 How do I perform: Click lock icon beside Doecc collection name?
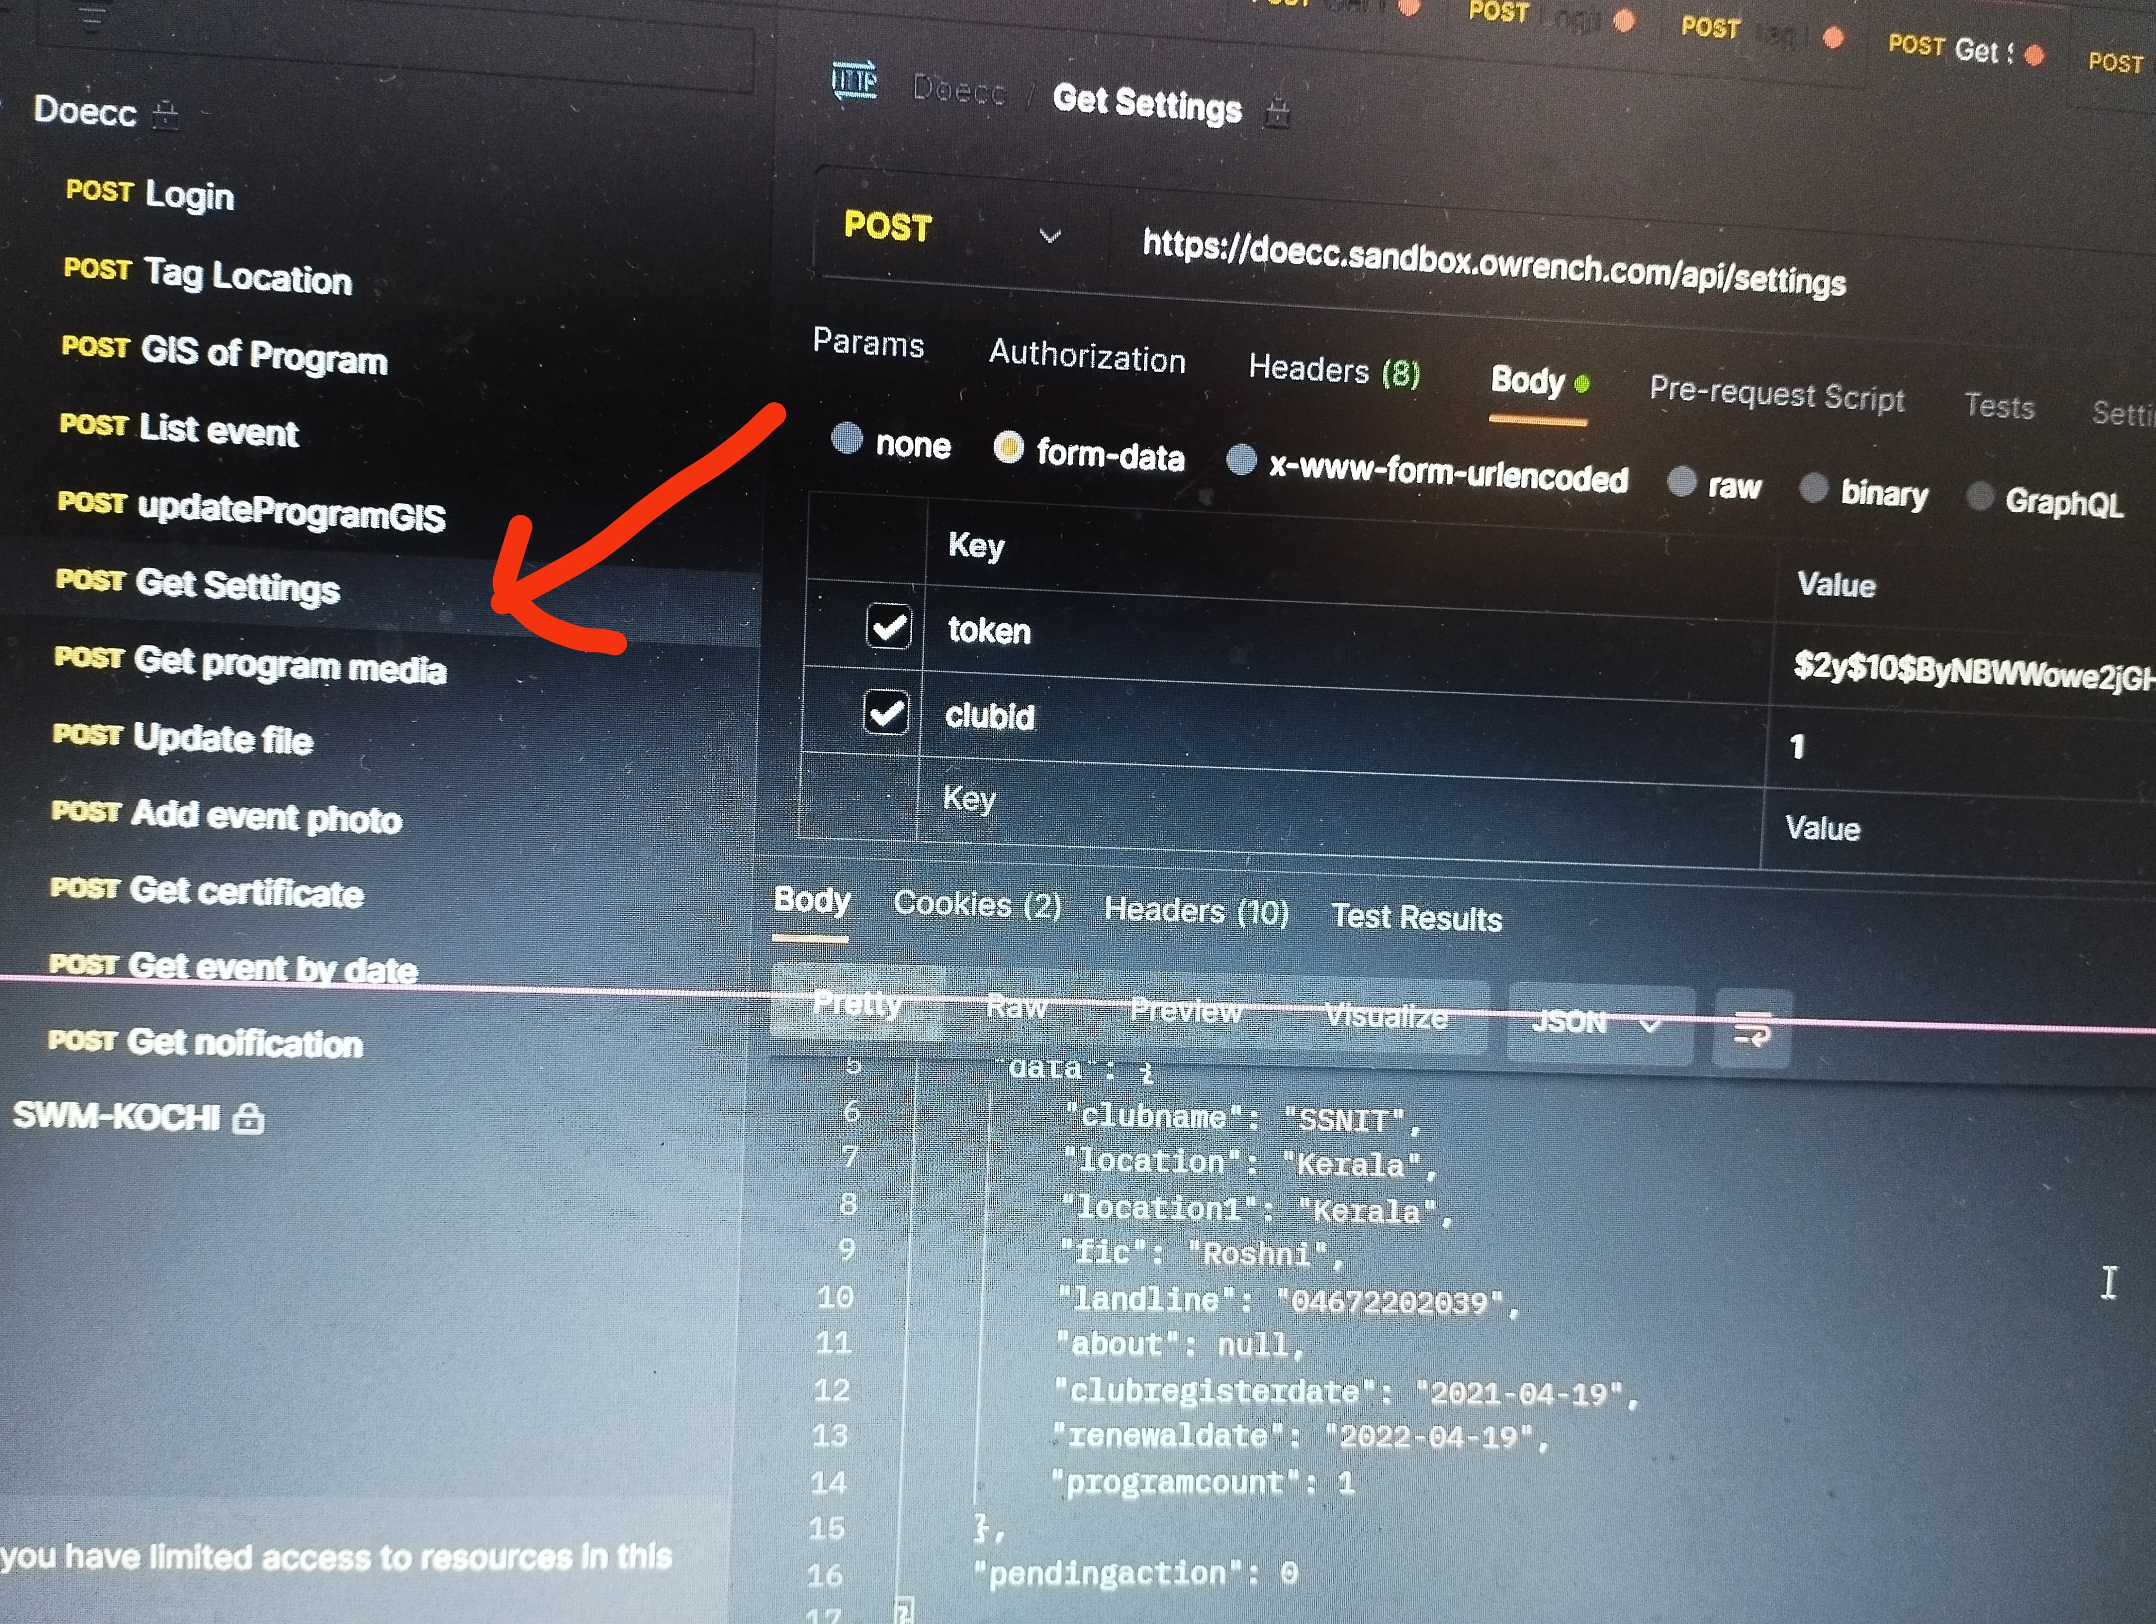point(166,115)
